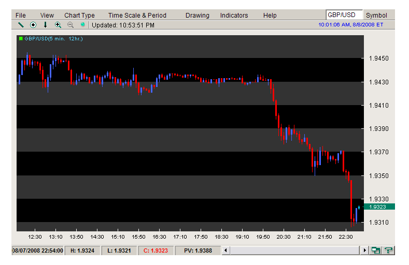This screenshot has height=265, width=409.
Task: Open the Drawing menu
Action: (197, 16)
